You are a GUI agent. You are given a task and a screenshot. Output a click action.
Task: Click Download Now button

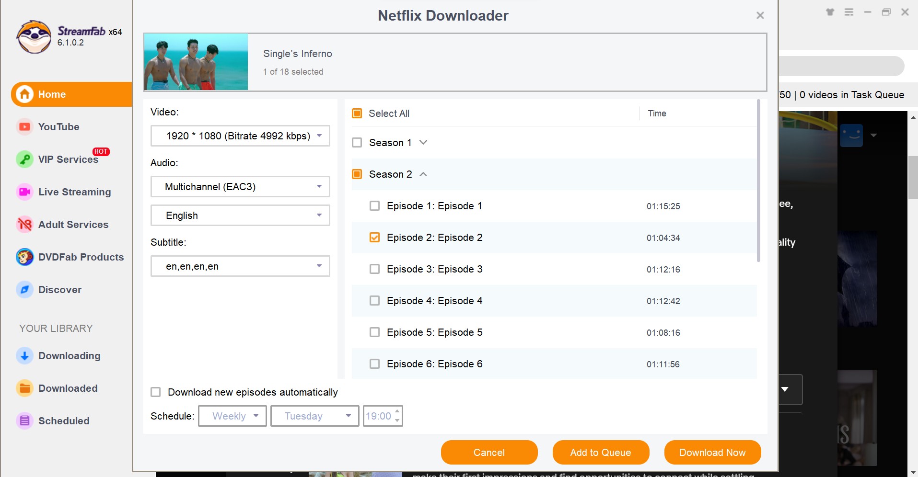(712, 453)
